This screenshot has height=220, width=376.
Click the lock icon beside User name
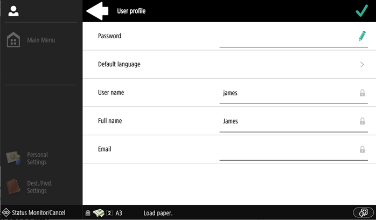[363, 93]
